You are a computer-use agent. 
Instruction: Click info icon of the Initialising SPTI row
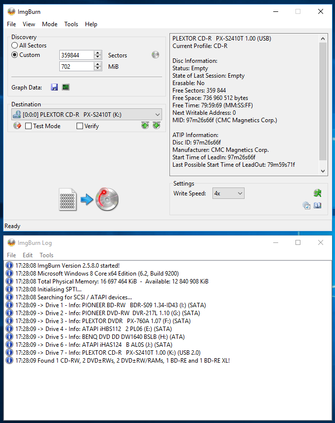pos(9,289)
